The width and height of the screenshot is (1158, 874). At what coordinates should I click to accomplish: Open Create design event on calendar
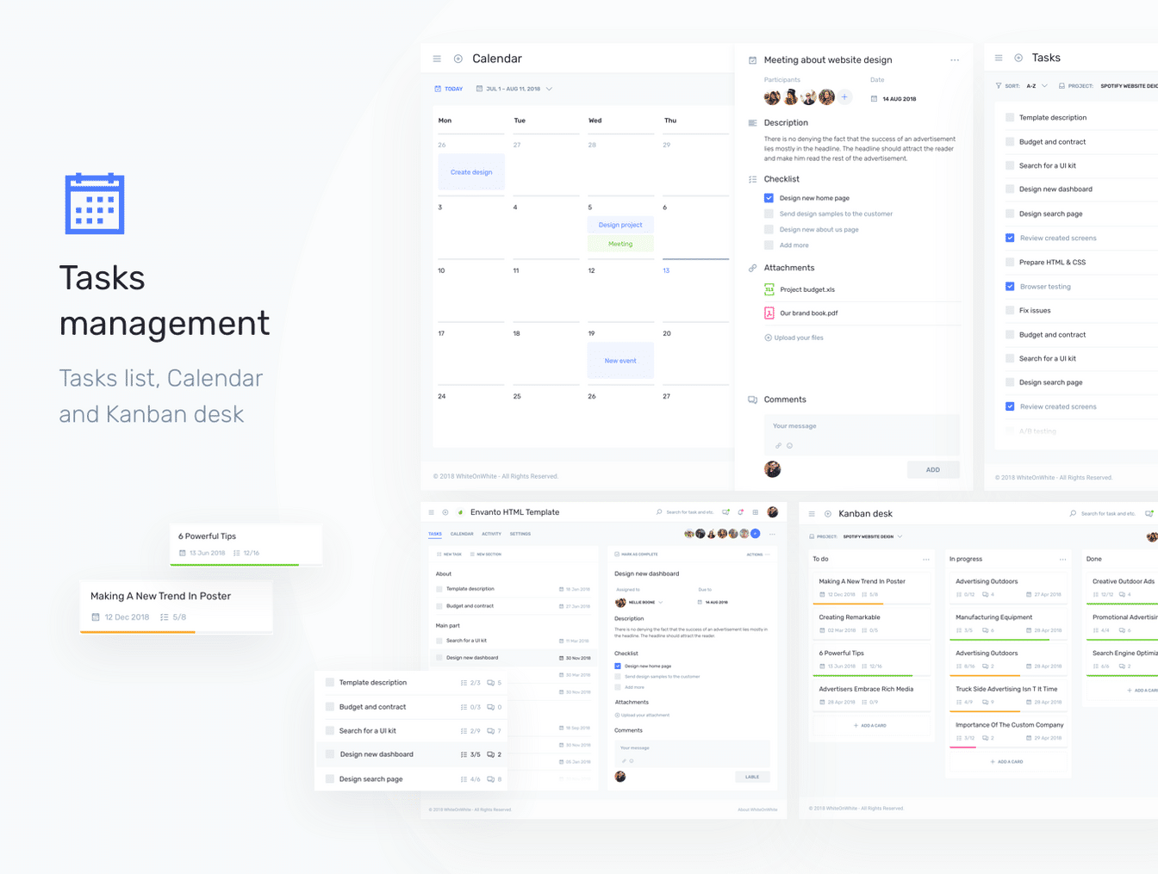[x=471, y=172]
